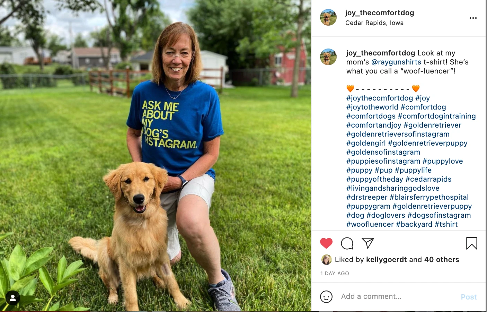Open caption author's profile avatar
Viewport: 487px width, 312px height.
point(328,57)
